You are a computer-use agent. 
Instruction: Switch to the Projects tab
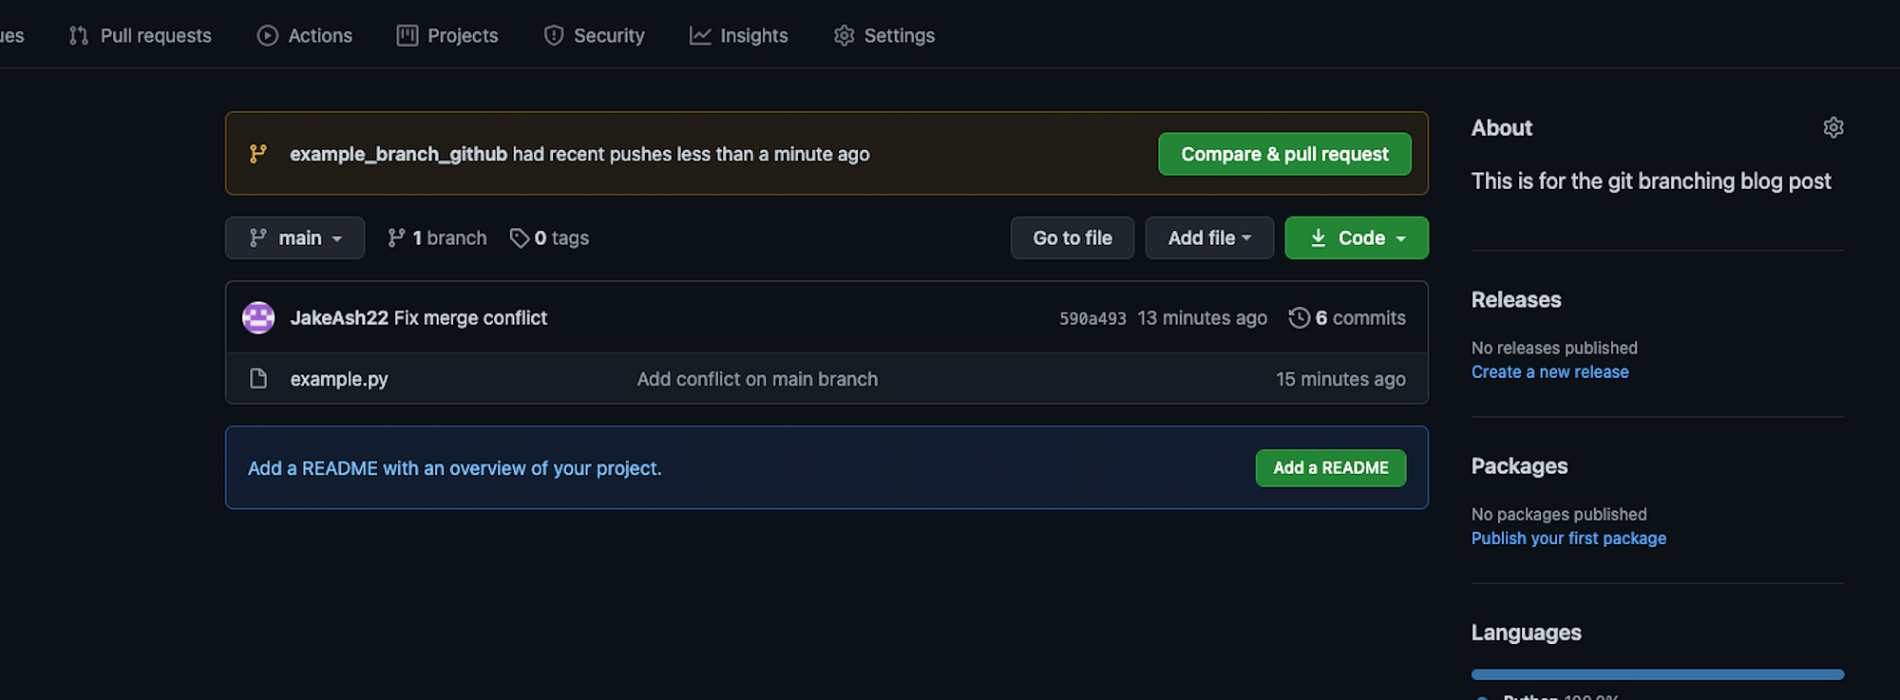click(447, 35)
